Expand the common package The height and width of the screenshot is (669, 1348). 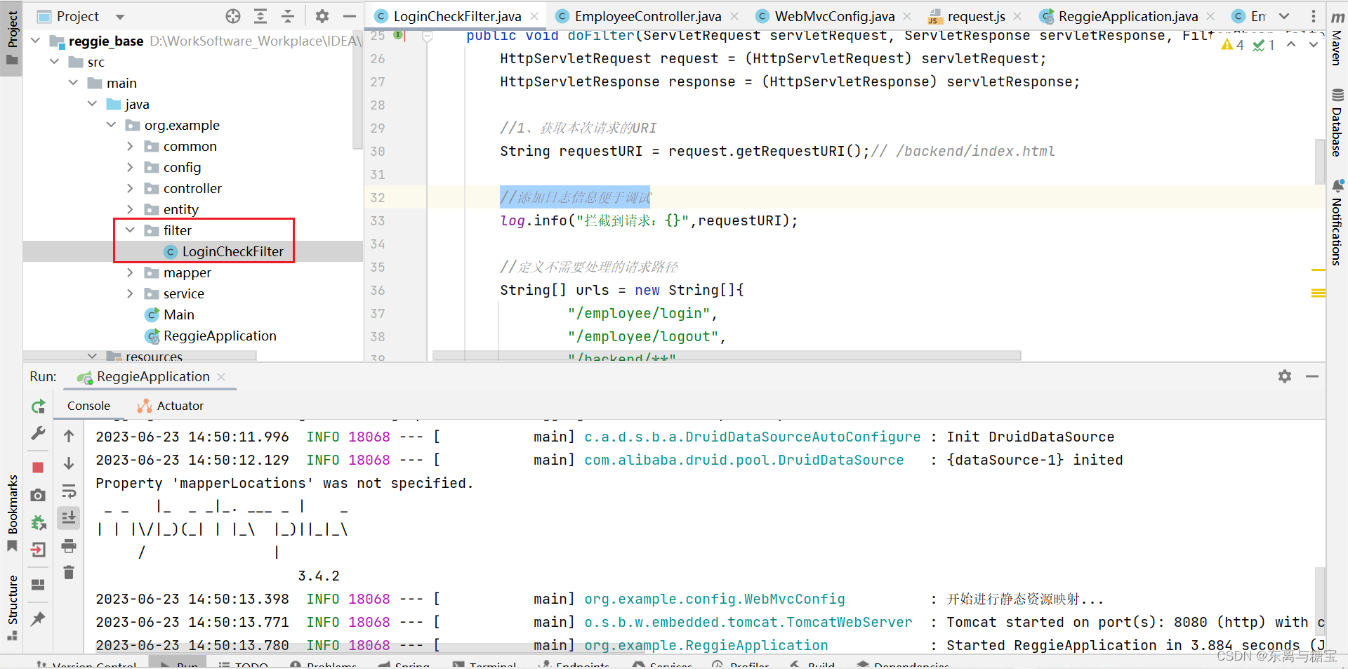tap(130, 146)
